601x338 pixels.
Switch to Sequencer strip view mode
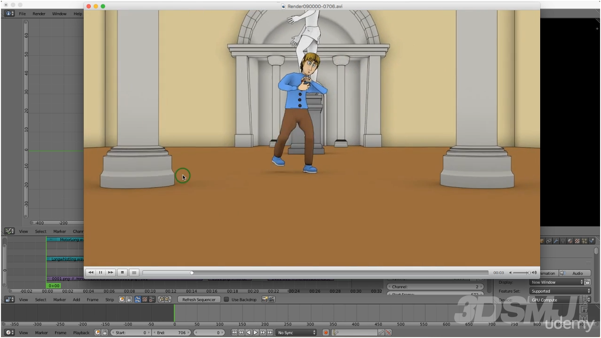click(x=138, y=299)
